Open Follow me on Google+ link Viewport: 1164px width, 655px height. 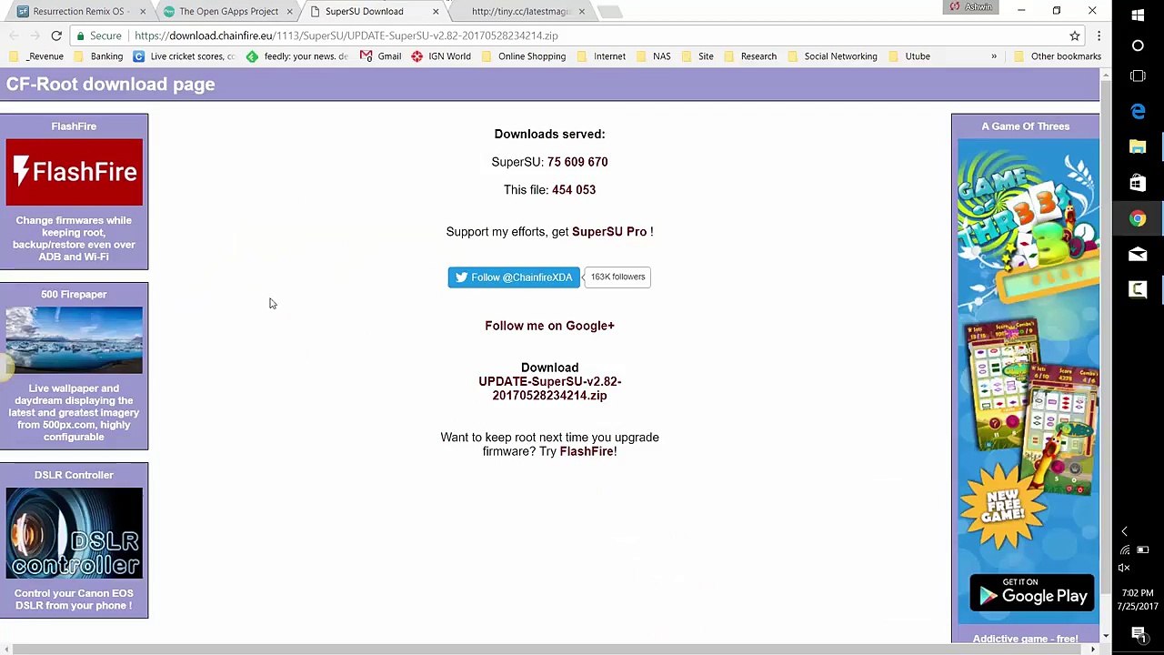pyautogui.click(x=549, y=326)
